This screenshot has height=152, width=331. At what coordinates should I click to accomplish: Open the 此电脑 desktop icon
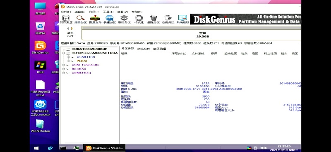tap(40, 9)
